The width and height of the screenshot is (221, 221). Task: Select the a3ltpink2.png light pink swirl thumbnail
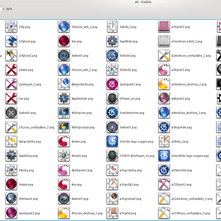[x=164, y=70]
